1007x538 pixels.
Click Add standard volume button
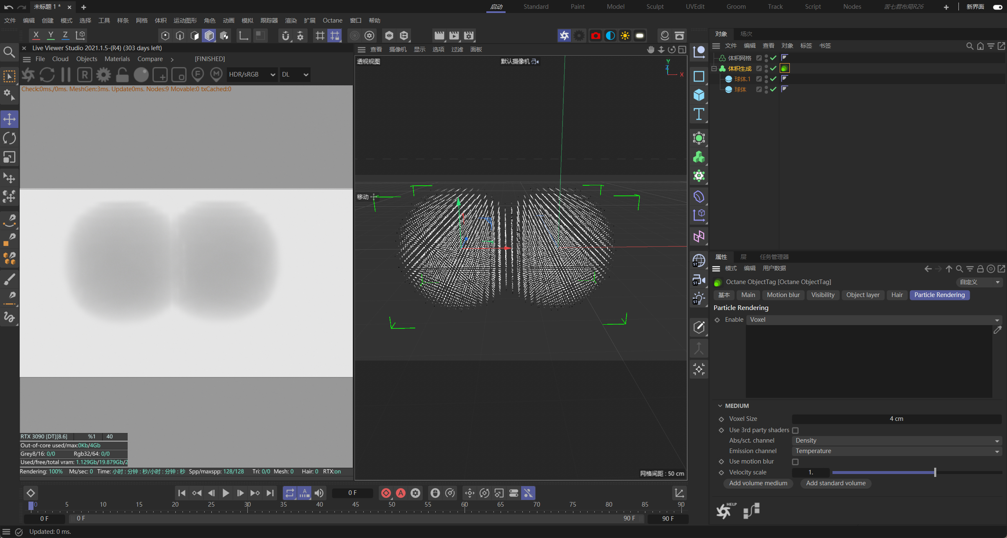[835, 483]
